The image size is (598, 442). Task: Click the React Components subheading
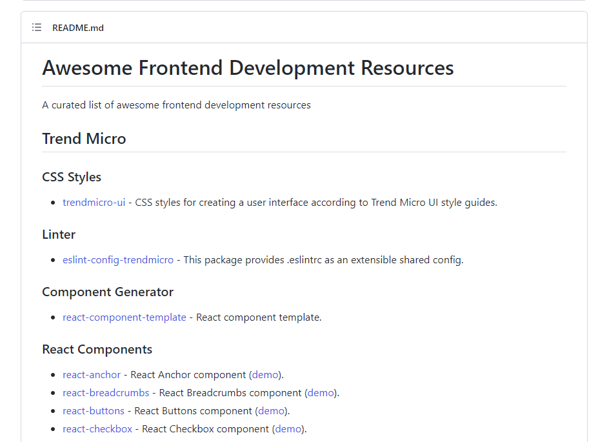[97, 350]
